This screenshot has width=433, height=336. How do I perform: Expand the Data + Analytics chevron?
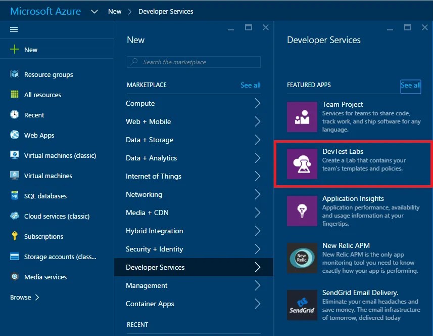[257, 158]
